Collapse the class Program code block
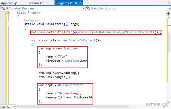 (x=8, y=13)
